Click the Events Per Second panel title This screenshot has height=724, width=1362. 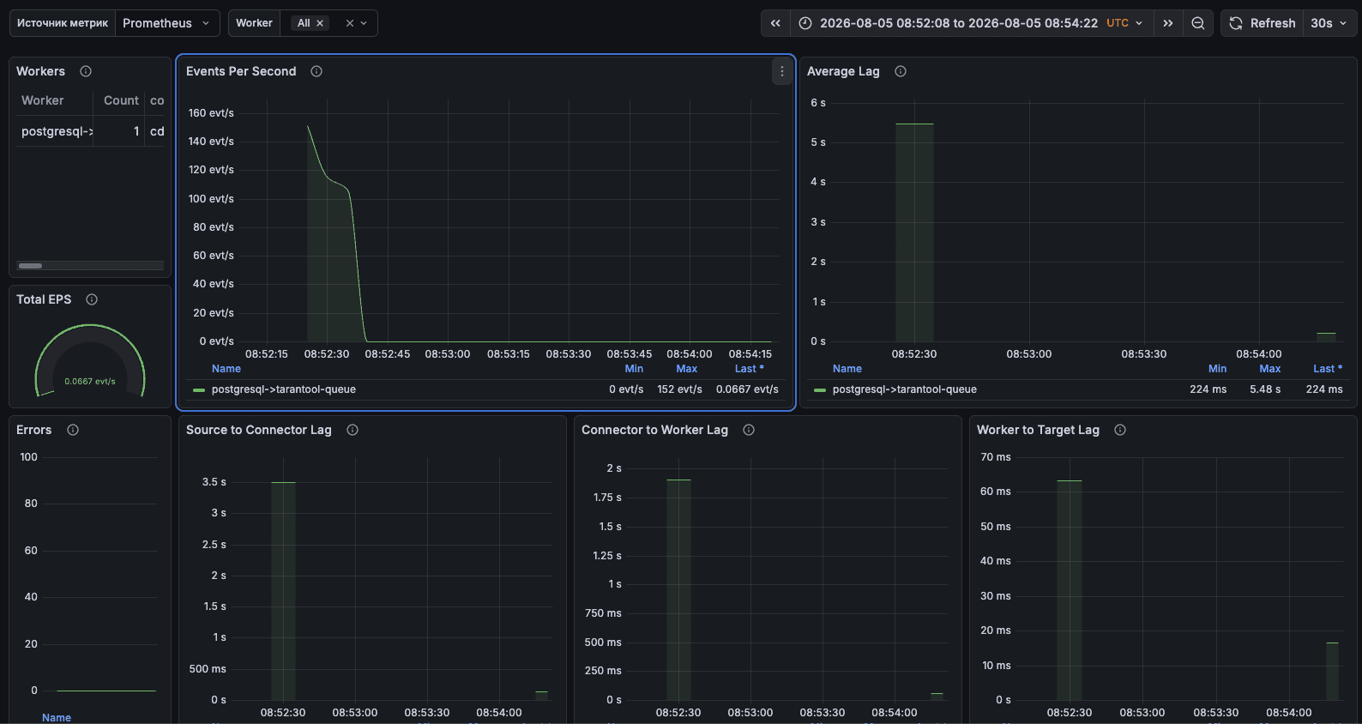(241, 71)
